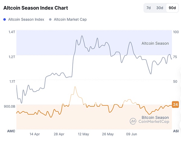The width and height of the screenshot is (181, 145).
Task: Click the CoinMarketCap logo icon
Action: click(x=133, y=121)
